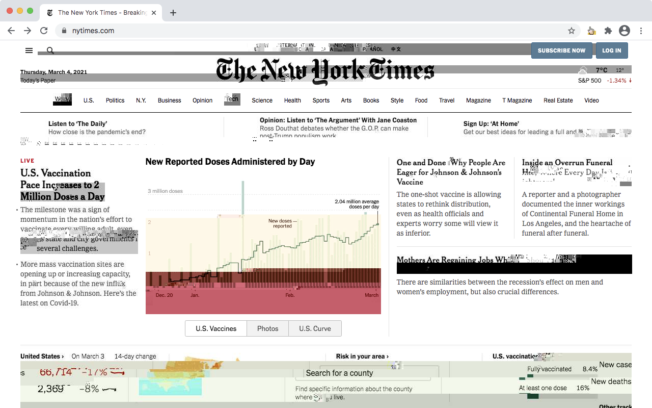Open the Chrome three-dot menu
This screenshot has width=652, height=408.
(641, 31)
